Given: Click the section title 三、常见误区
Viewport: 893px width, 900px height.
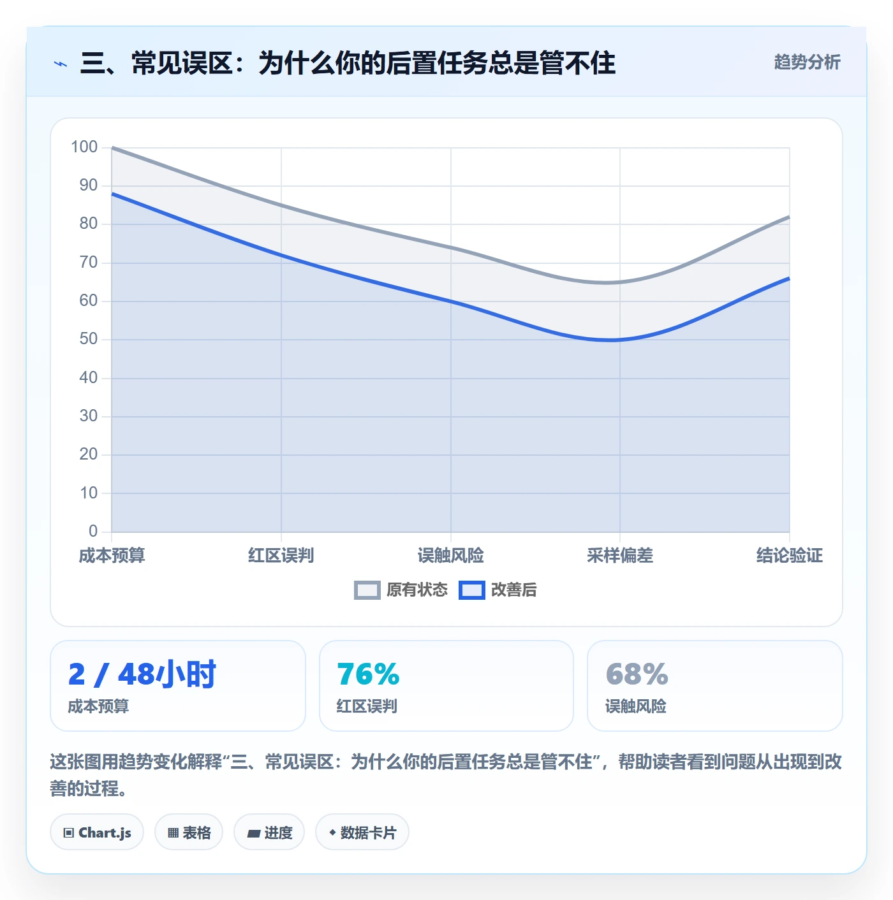Looking at the screenshot, I should 348,63.
